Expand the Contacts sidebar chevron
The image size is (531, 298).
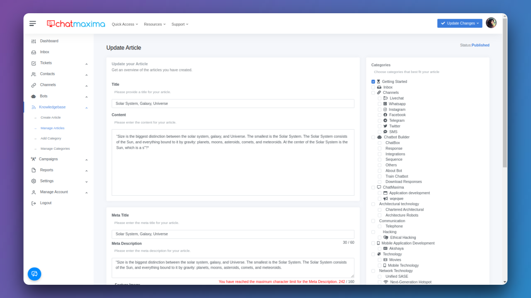coord(86,75)
